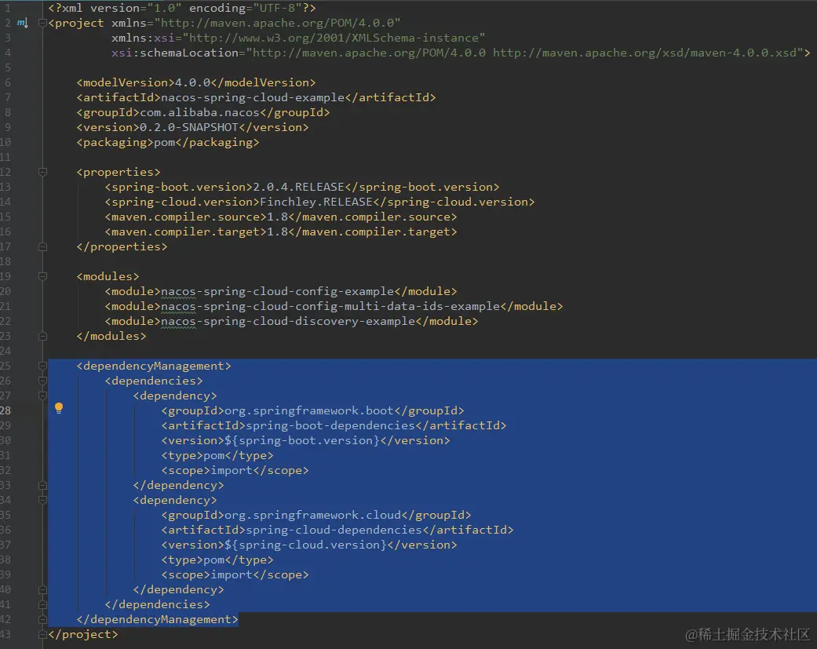Click the Maven reload icon beside line 2
This screenshot has height=649, width=817.
coord(23,23)
